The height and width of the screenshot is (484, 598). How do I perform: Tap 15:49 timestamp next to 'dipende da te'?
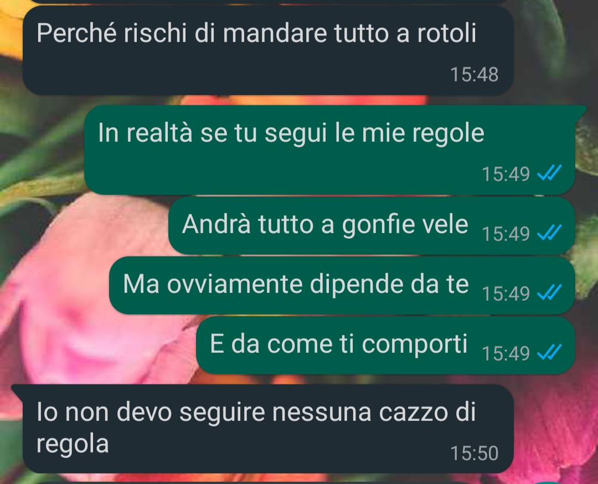(506, 294)
